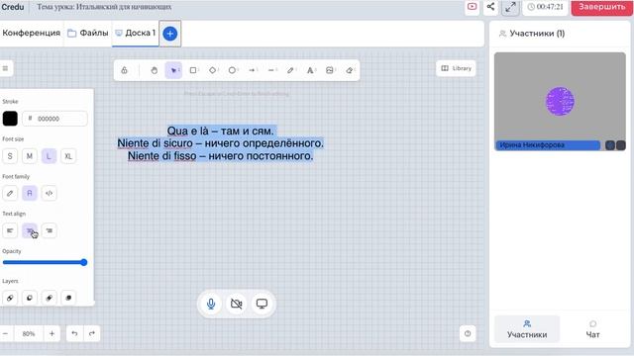Reset zoom at 80% indicator
This screenshot has height=356, width=634.
pos(29,334)
